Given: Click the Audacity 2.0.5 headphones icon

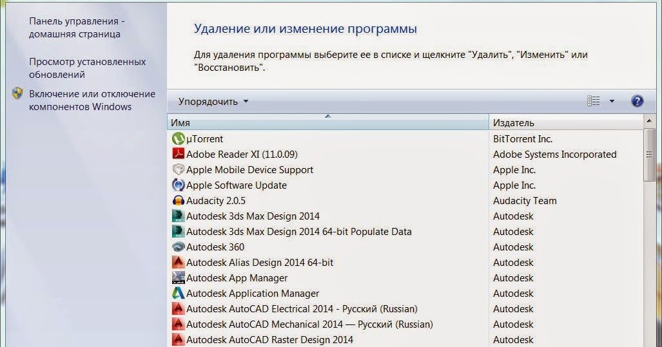Looking at the screenshot, I should point(178,200).
